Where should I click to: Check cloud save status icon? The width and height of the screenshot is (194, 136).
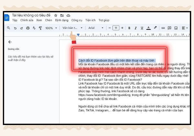[68, 15]
